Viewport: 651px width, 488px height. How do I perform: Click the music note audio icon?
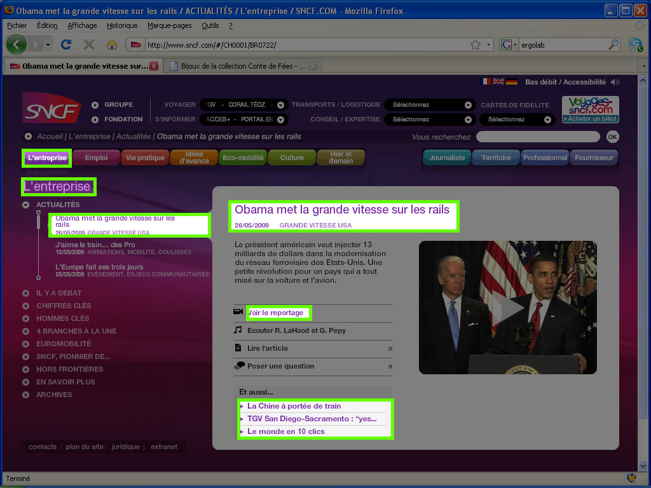pos(238,330)
